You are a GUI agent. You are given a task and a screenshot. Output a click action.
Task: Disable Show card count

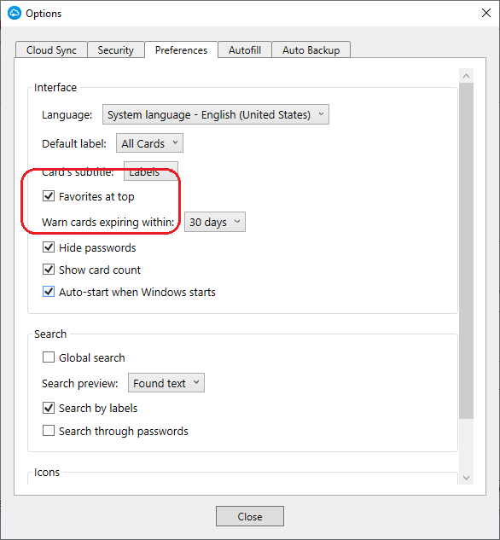pos(49,270)
